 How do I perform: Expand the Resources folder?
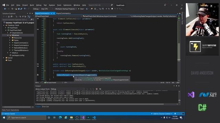tap(10, 38)
